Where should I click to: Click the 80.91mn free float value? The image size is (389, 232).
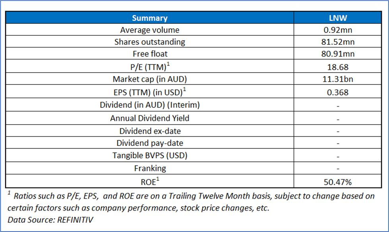pos(338,54)
